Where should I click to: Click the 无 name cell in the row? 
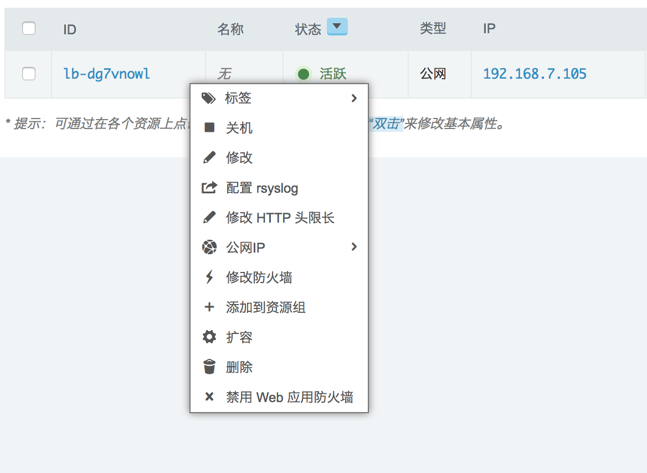click(224, 74)
